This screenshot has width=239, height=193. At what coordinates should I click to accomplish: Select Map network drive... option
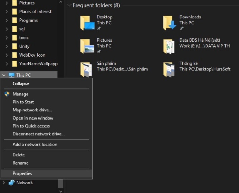coord(32,110)
